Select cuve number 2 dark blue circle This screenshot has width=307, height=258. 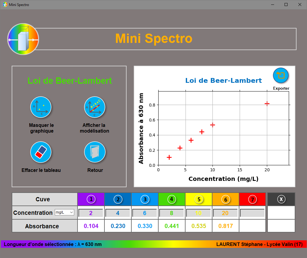tap(118, 199)
